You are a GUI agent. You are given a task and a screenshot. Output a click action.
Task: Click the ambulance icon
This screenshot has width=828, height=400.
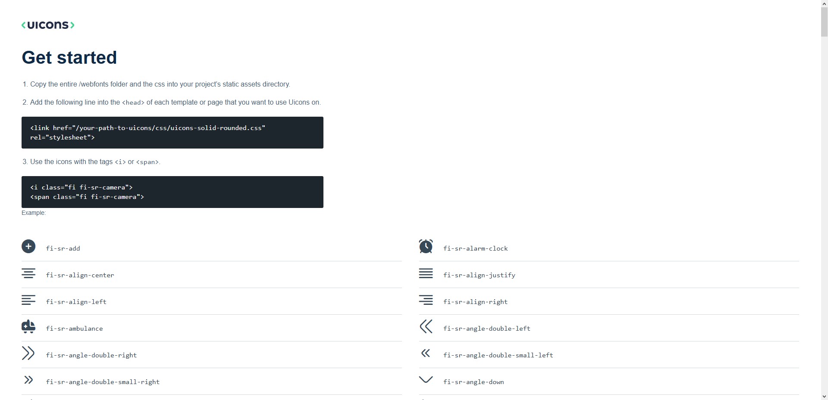coord(28,326)
